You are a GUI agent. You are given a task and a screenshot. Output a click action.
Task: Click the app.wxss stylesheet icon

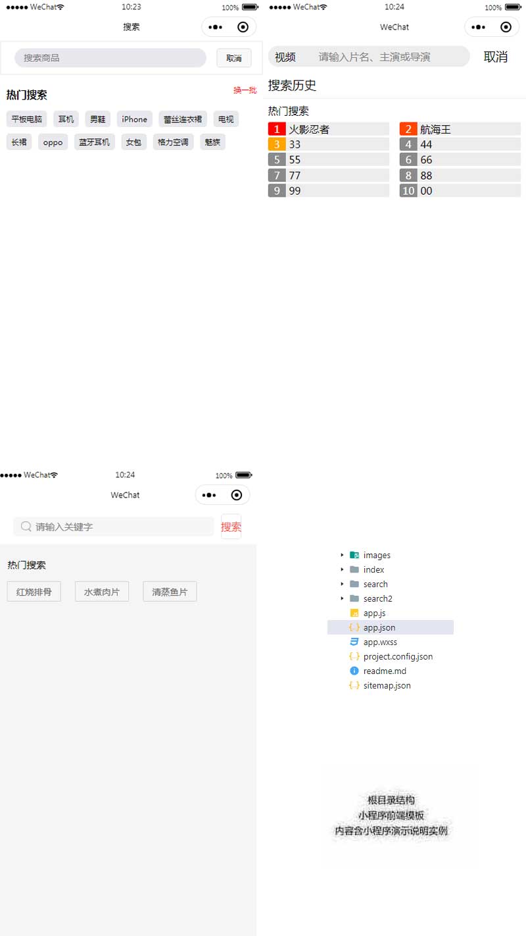[354, 642]
